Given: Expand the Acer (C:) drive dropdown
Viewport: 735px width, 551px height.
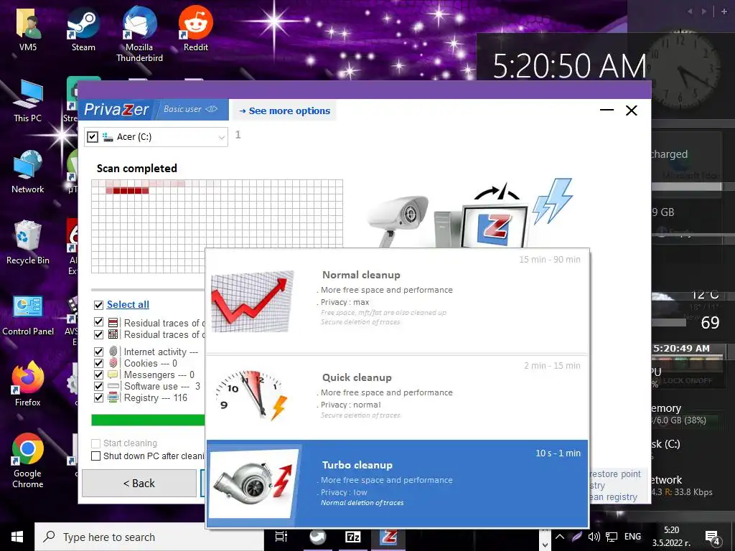Looking at the screenshot, I should coord(221,137).
